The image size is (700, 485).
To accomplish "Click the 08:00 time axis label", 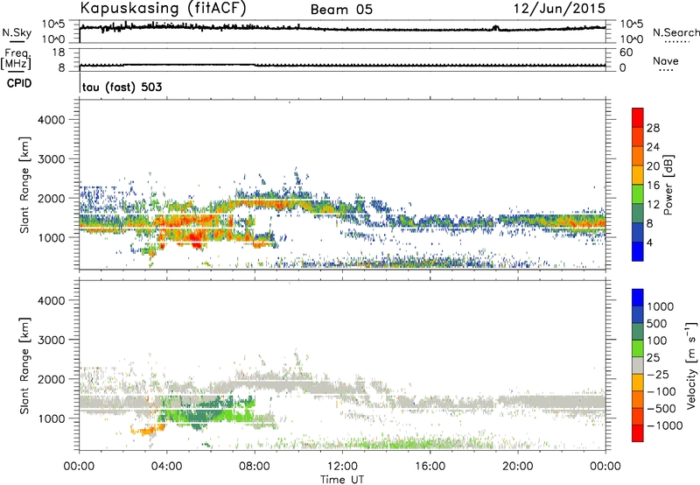I will (x=255, y=467).
